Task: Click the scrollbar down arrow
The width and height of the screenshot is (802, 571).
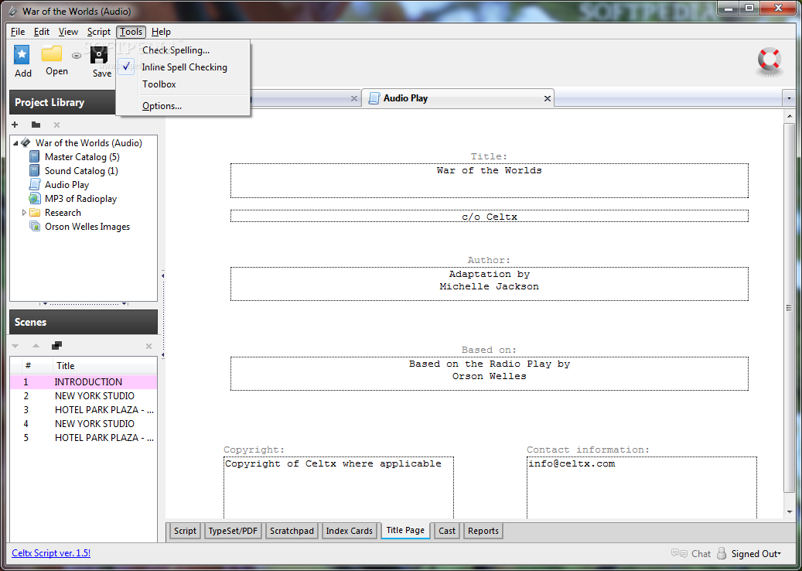Action: (789, 511)
